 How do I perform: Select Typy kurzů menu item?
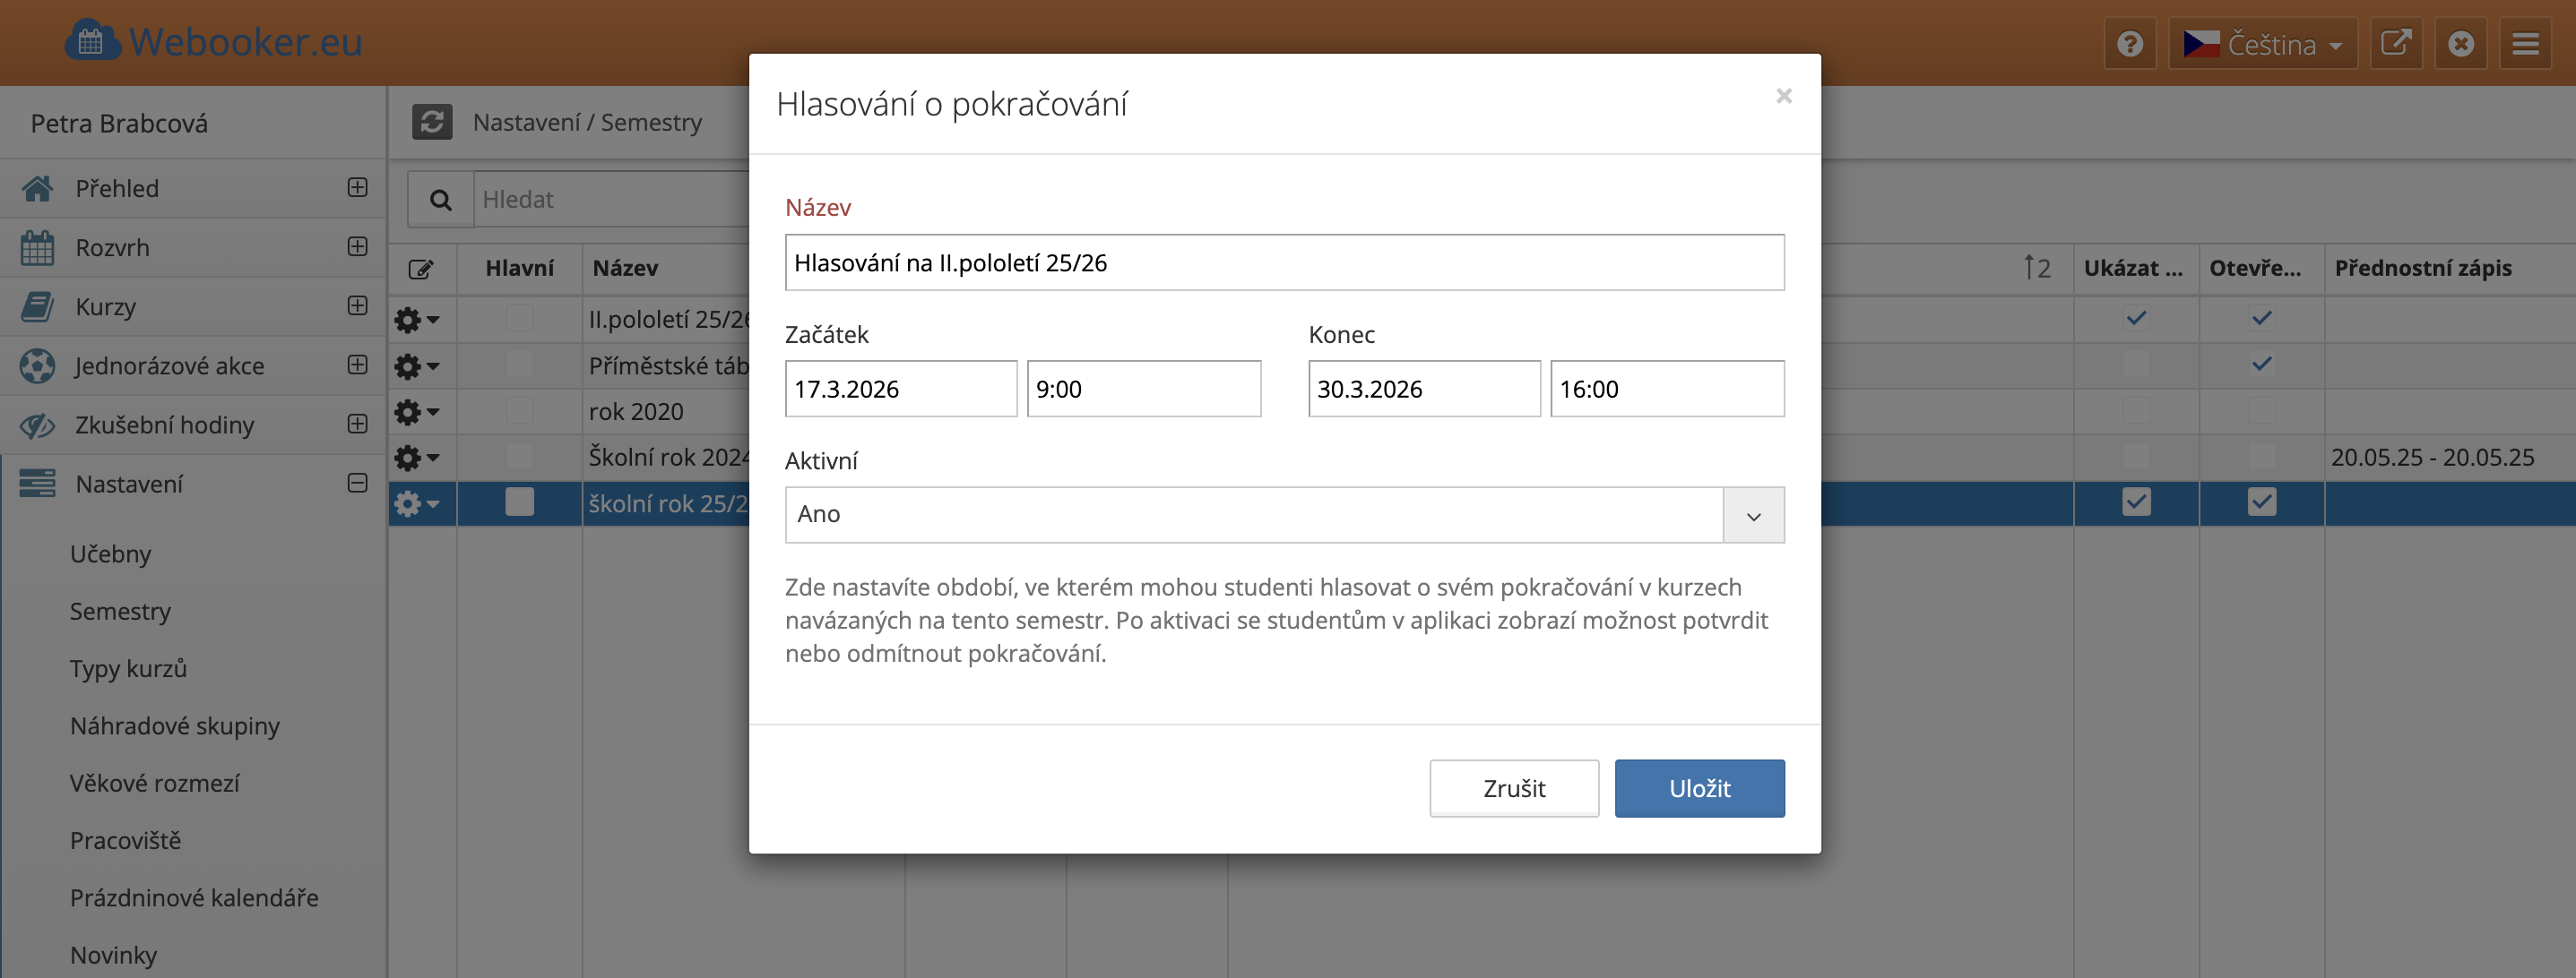128,668
